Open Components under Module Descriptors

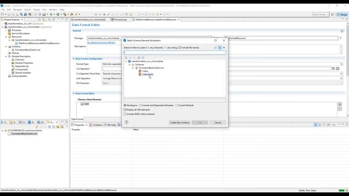[x=21, y=70]
